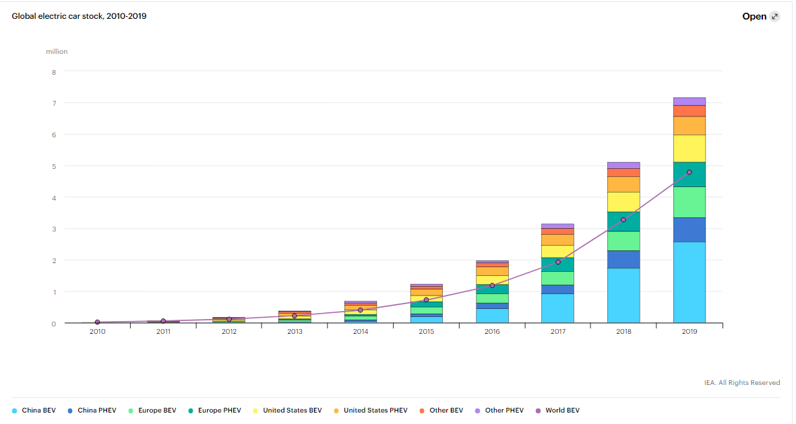The width and height of the screenshot is (796, 424).
Task: Click the World BEV line point for 2015
Action: [427, 299]
